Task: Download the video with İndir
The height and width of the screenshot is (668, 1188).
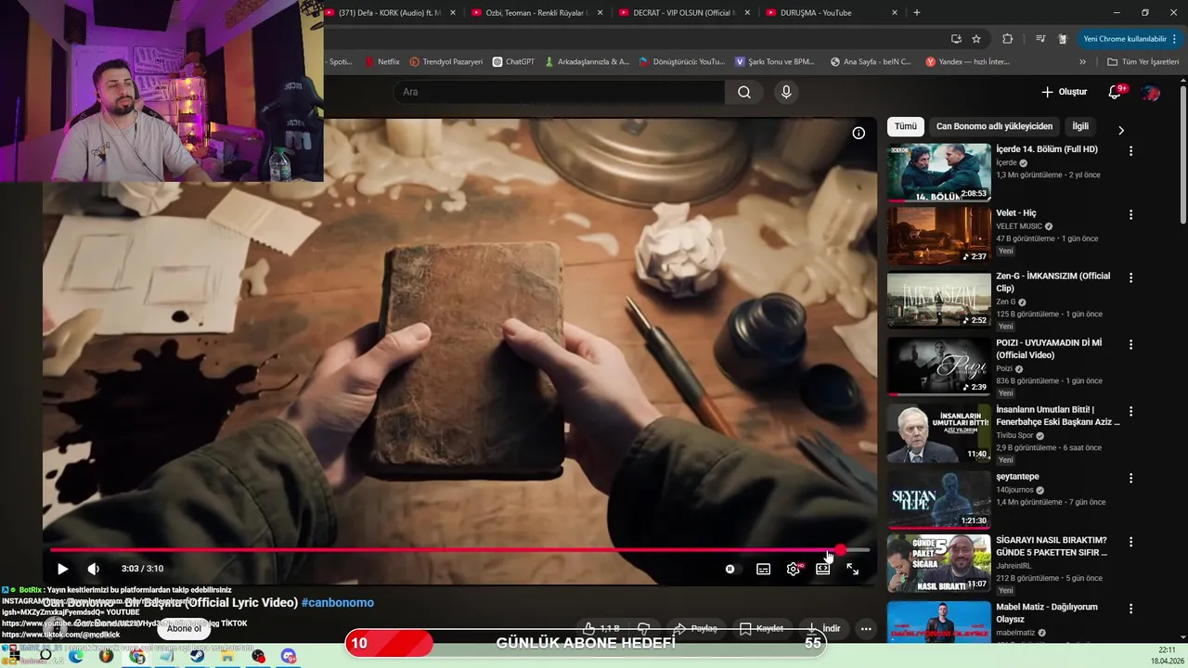Action: pos(823,628)
